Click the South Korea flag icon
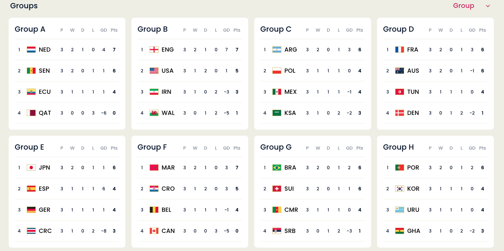The image size is (504, 251). click(400, 189)
